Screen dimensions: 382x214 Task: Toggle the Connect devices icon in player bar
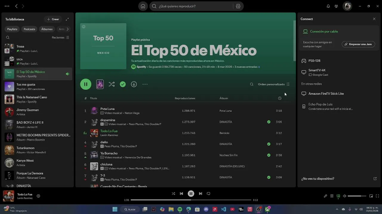[338, 196]
